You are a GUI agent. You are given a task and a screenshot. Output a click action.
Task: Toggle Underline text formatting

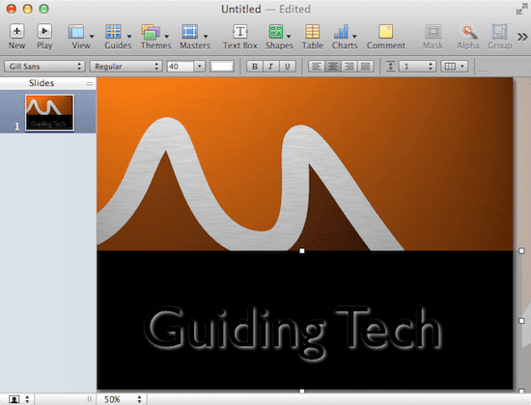tap(287, 67)
